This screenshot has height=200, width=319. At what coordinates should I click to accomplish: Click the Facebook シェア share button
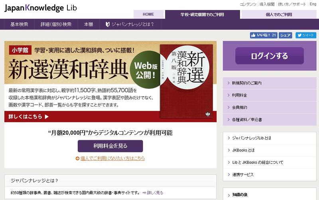tap(285, 35)
